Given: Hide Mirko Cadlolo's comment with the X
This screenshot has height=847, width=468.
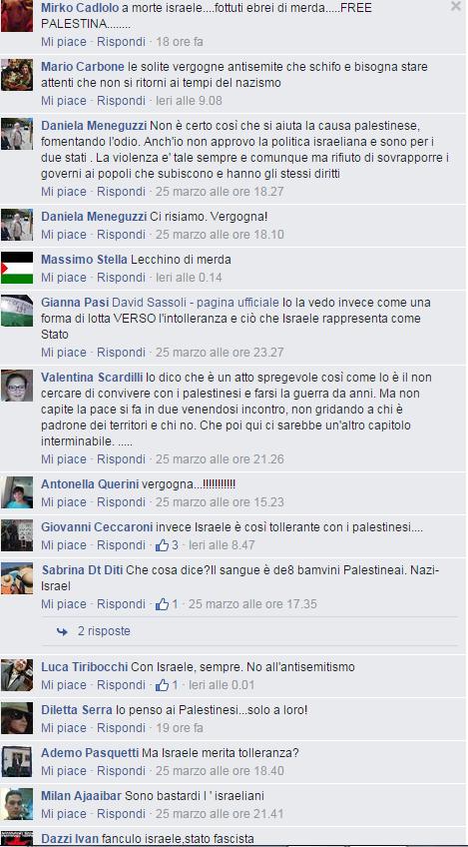Looking at the screenshot, I should pos(455,6).
